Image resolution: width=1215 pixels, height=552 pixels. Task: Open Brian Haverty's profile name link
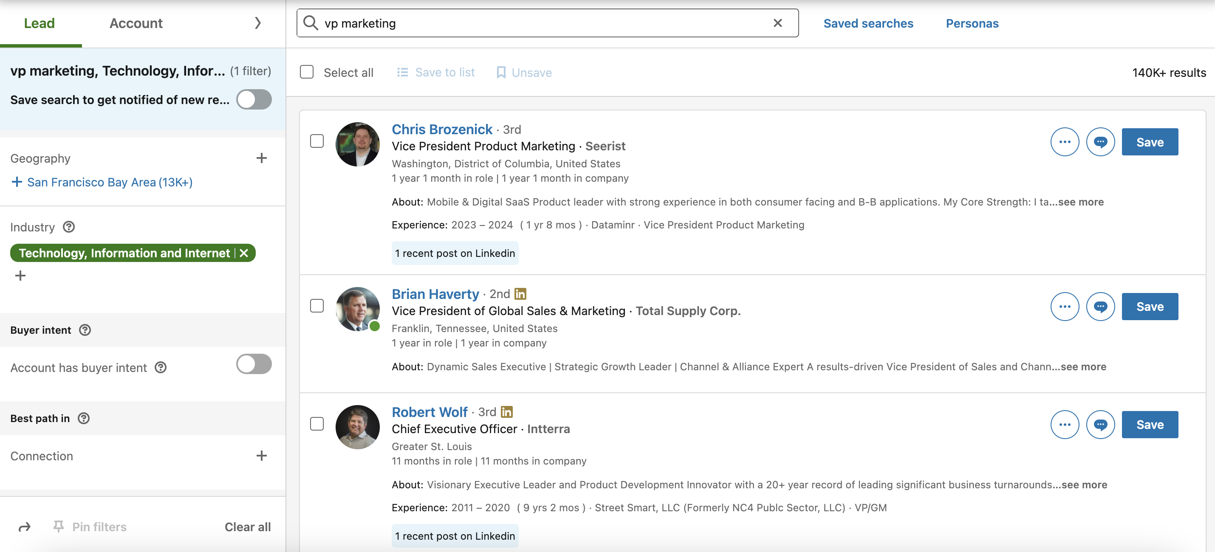pos(435,294)
